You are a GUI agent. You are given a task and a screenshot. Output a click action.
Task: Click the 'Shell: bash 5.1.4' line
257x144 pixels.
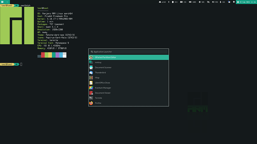[48, 27]
